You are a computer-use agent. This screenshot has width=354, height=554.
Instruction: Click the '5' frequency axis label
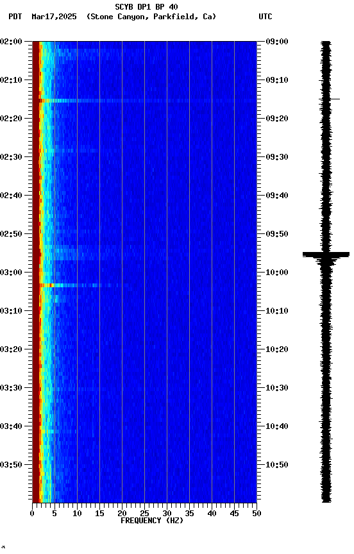click(55, 514)
